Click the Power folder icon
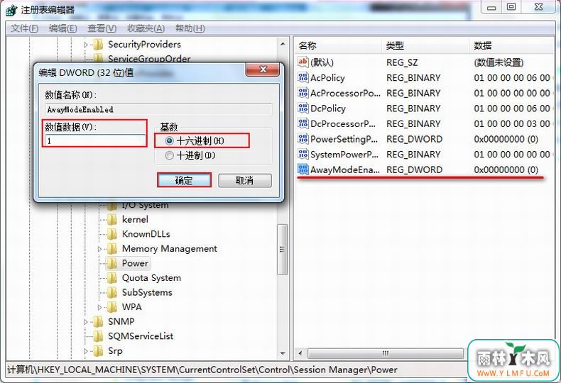This screenshot has height=383, width=561. coord(112,263)
